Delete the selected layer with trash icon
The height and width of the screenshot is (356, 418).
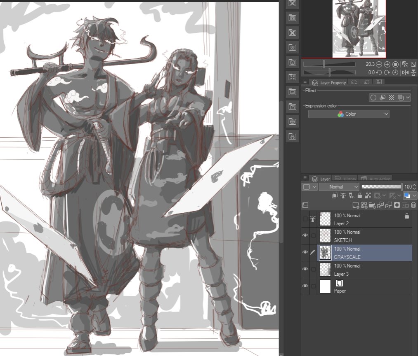pos(413,205)
